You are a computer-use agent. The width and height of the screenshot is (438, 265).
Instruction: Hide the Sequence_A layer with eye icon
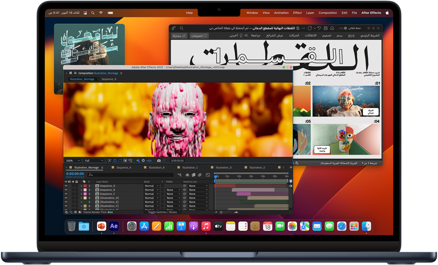tap(66, 186)
